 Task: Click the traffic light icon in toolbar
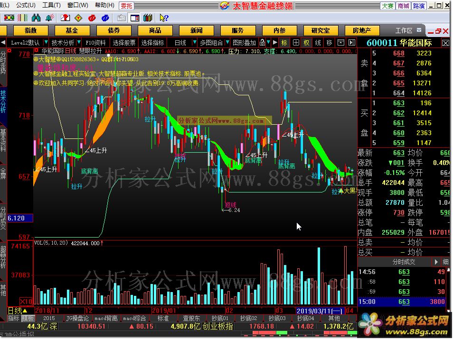(9, 18)
